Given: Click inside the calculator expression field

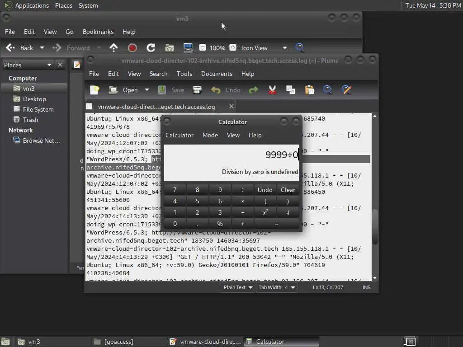Looking at the screenshot, I should point(231,155).
